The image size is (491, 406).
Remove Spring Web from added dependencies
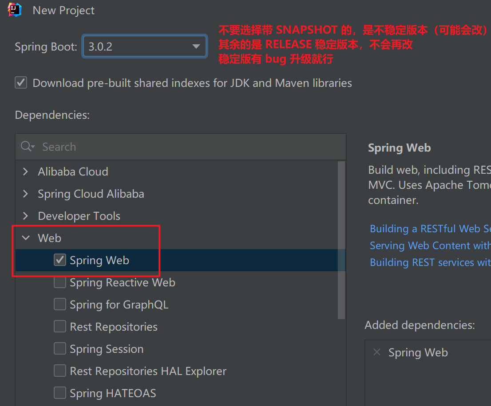[x=377, y=352]
